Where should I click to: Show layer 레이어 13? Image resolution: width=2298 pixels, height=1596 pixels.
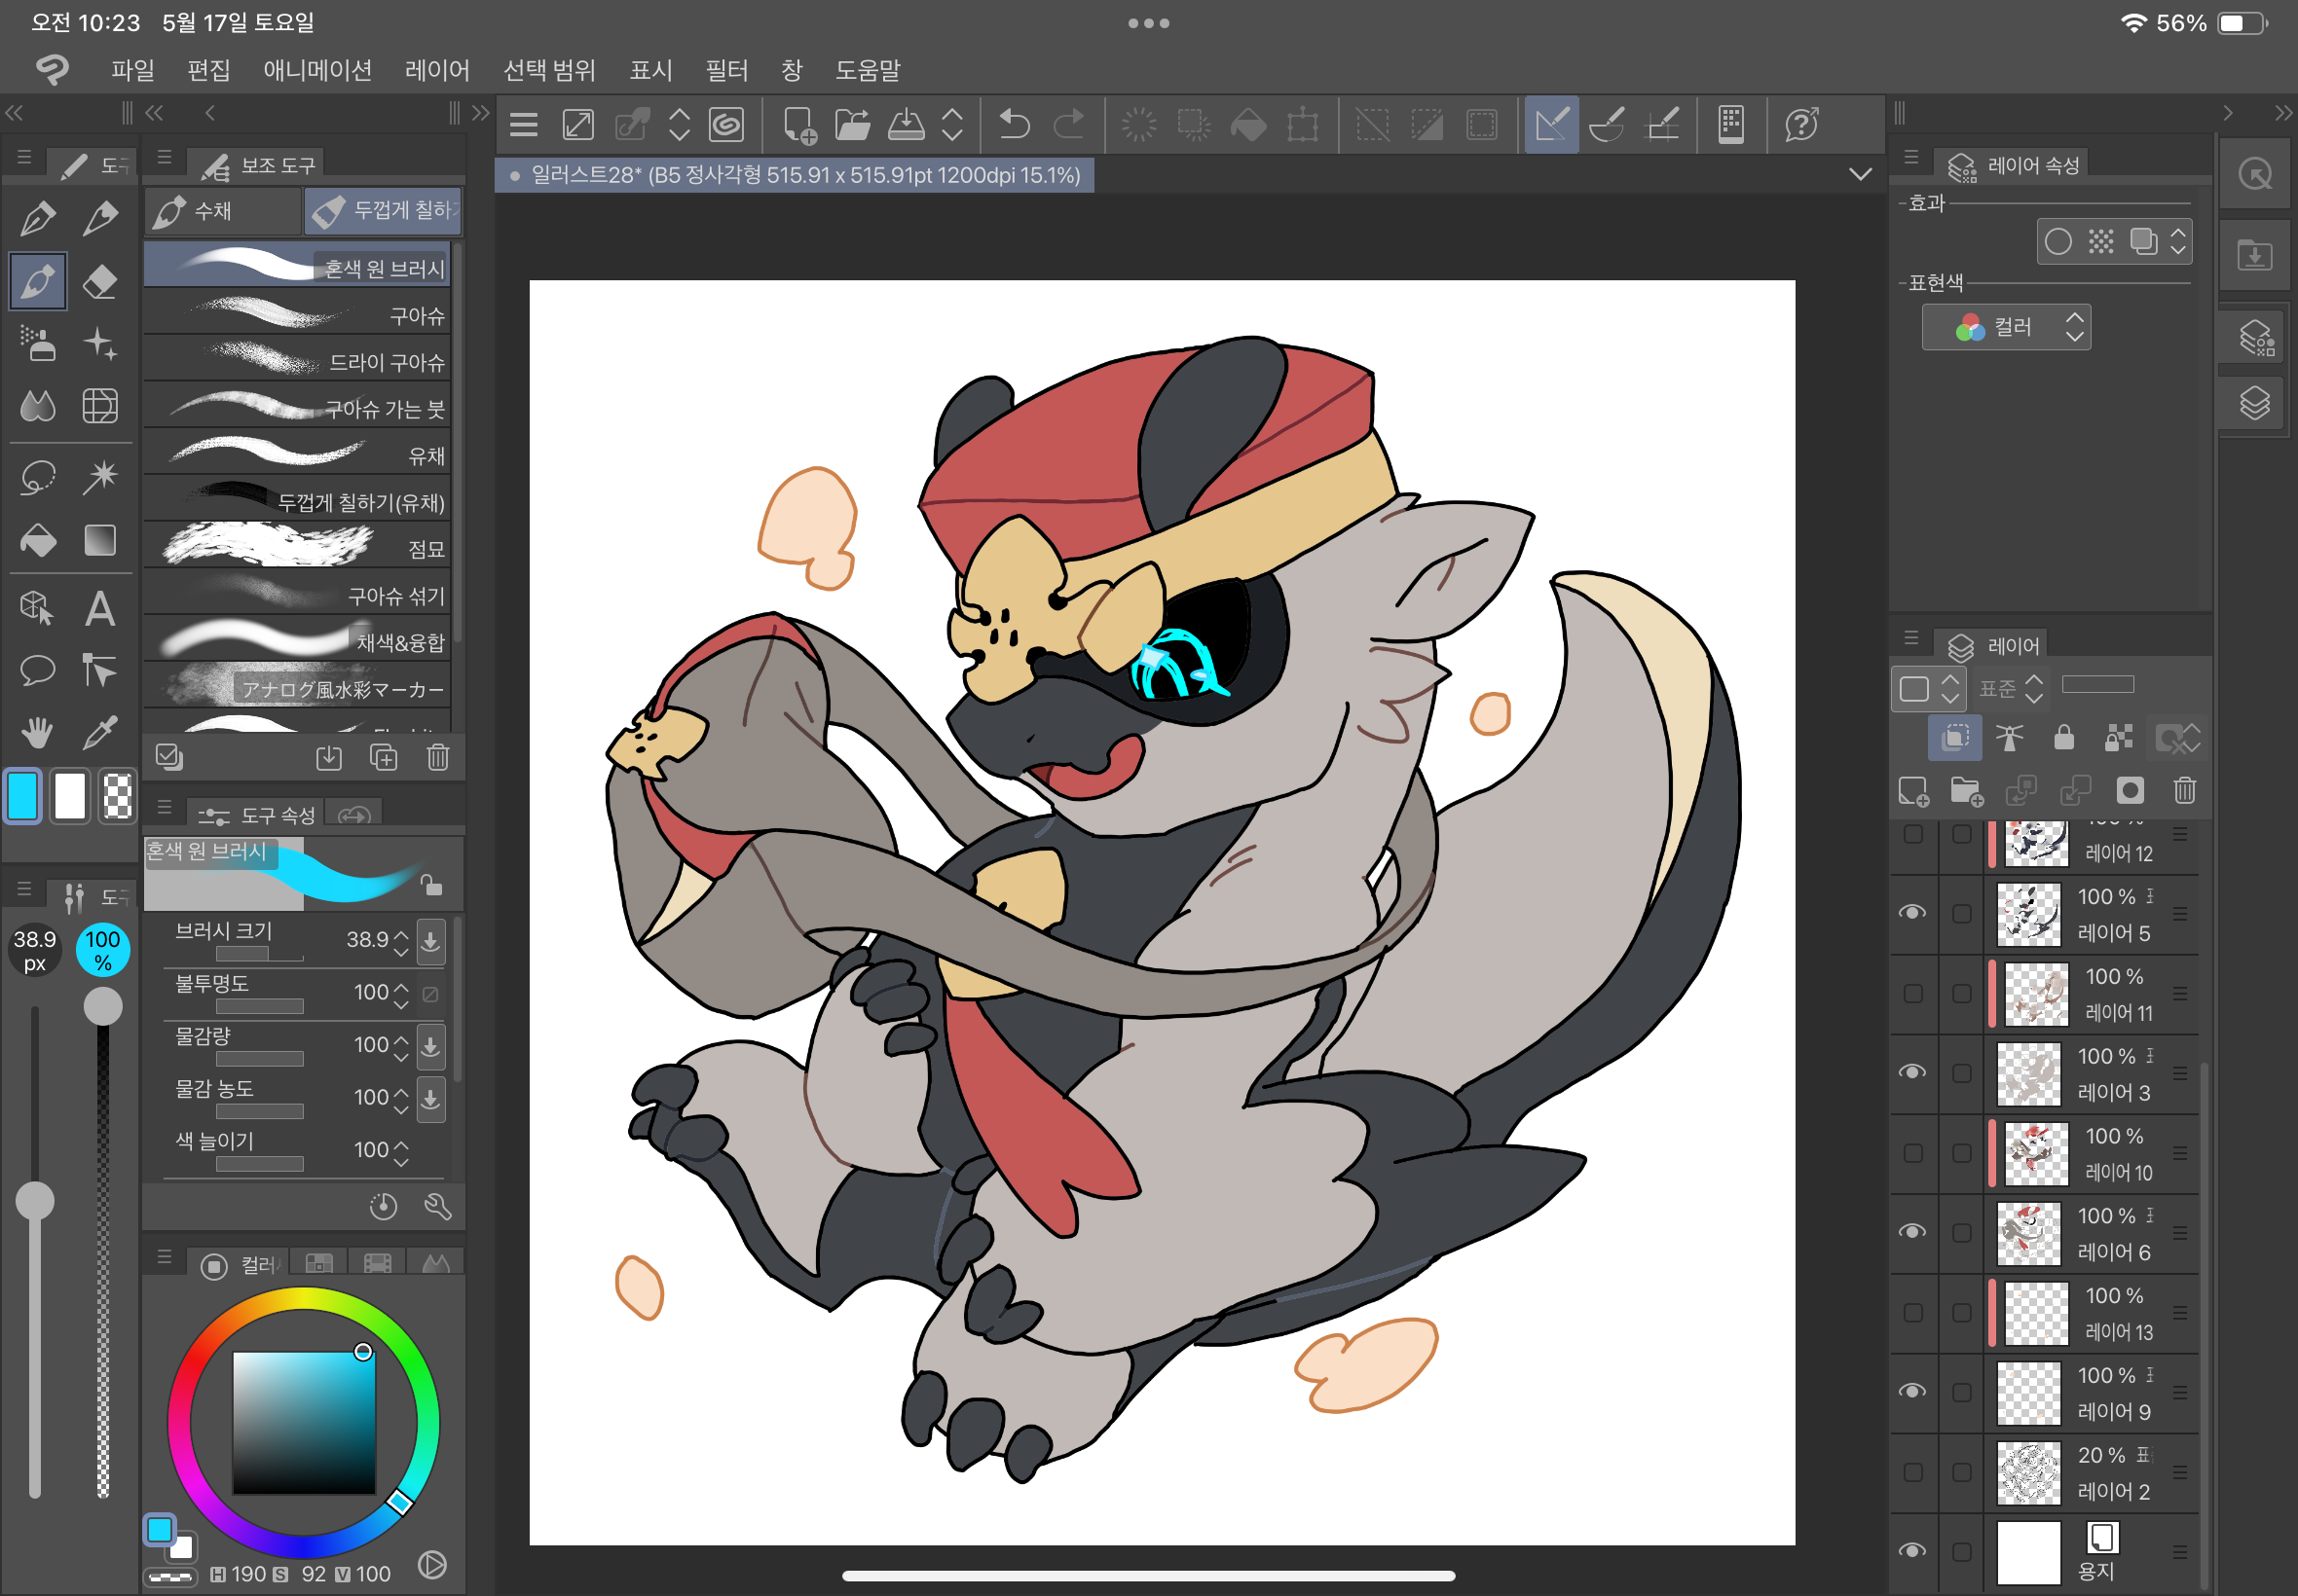(1912, 1312)
